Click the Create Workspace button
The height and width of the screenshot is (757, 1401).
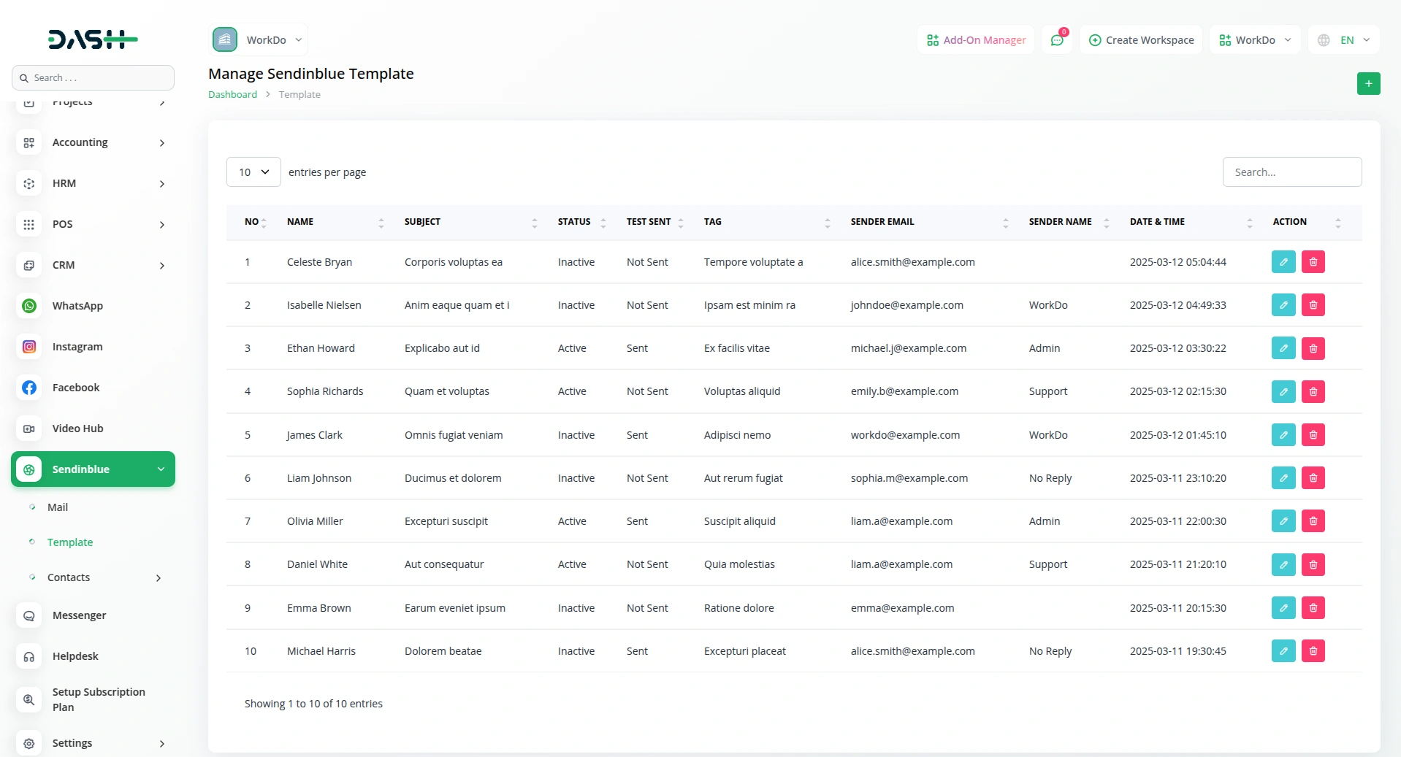[x=1141, y=40]
